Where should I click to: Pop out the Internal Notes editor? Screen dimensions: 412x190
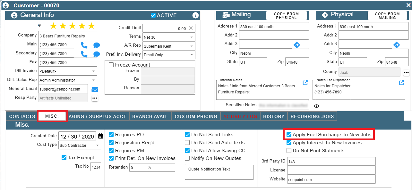(305, 83)
